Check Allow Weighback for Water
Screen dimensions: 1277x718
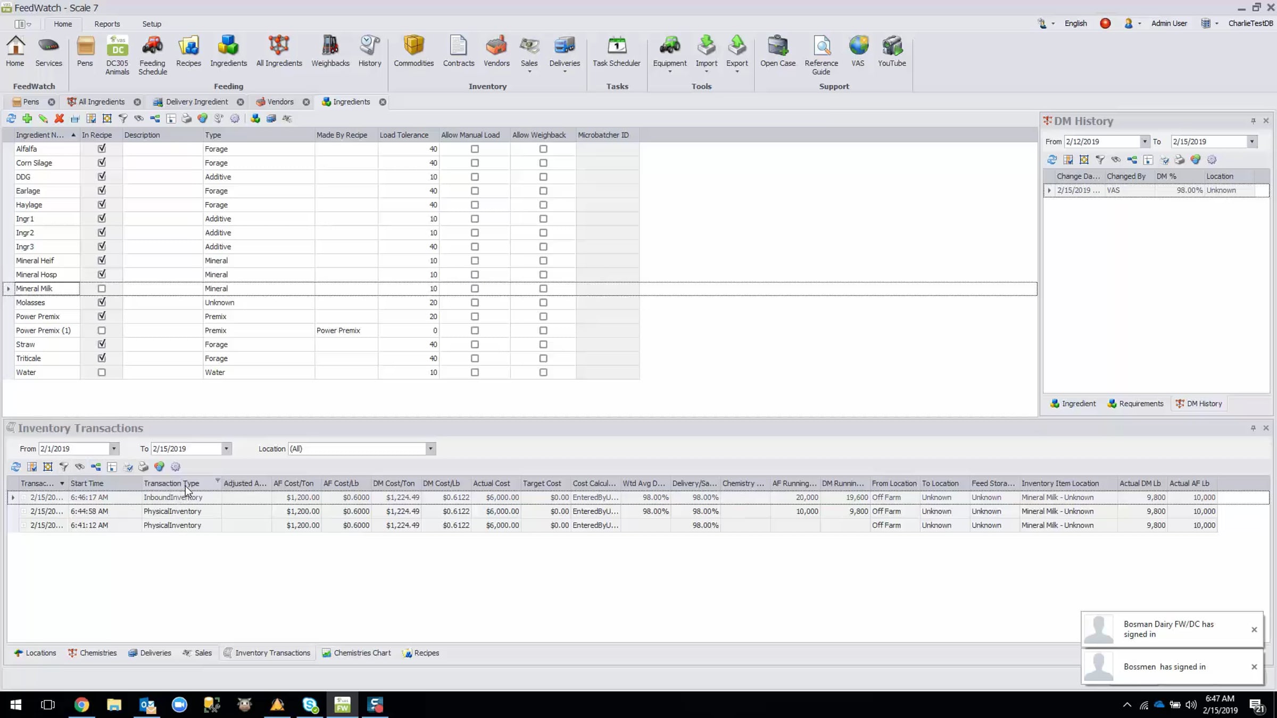(543, 372)
